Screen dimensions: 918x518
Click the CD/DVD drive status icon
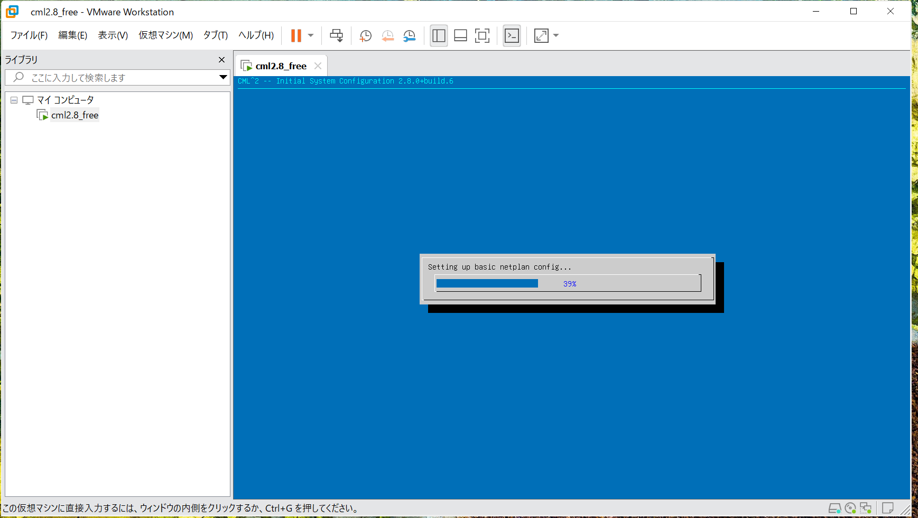click(850, 508)
